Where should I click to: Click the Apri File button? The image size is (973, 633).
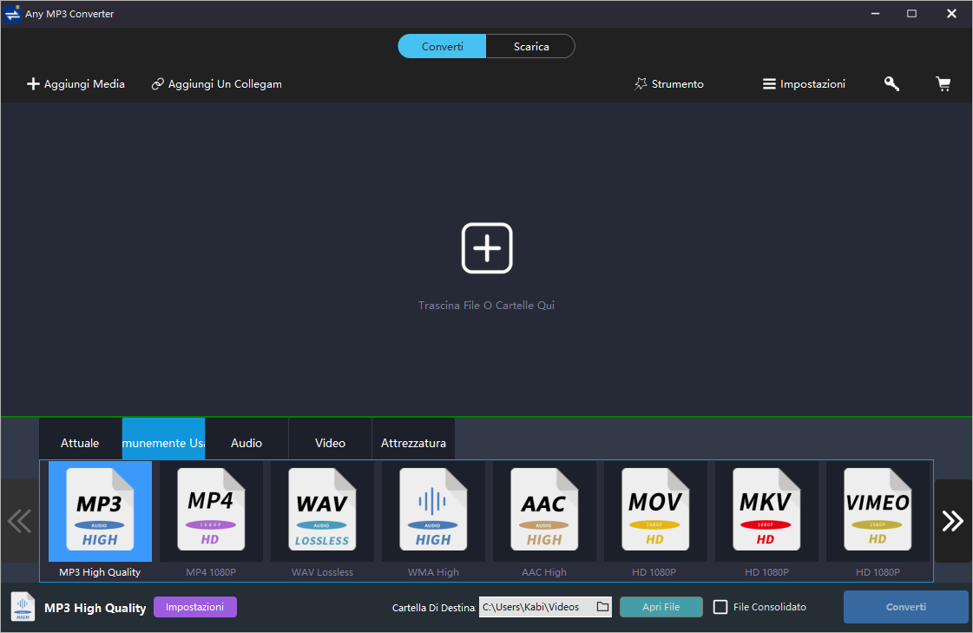click(661, 607)
